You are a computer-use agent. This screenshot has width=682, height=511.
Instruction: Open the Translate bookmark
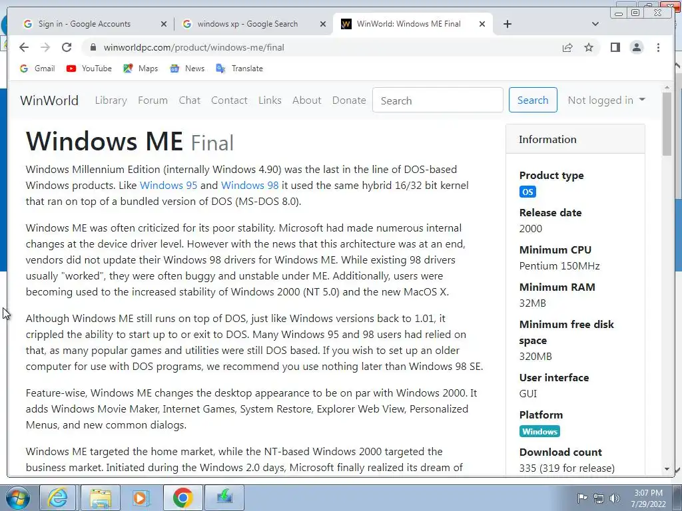tap(239, 69)
